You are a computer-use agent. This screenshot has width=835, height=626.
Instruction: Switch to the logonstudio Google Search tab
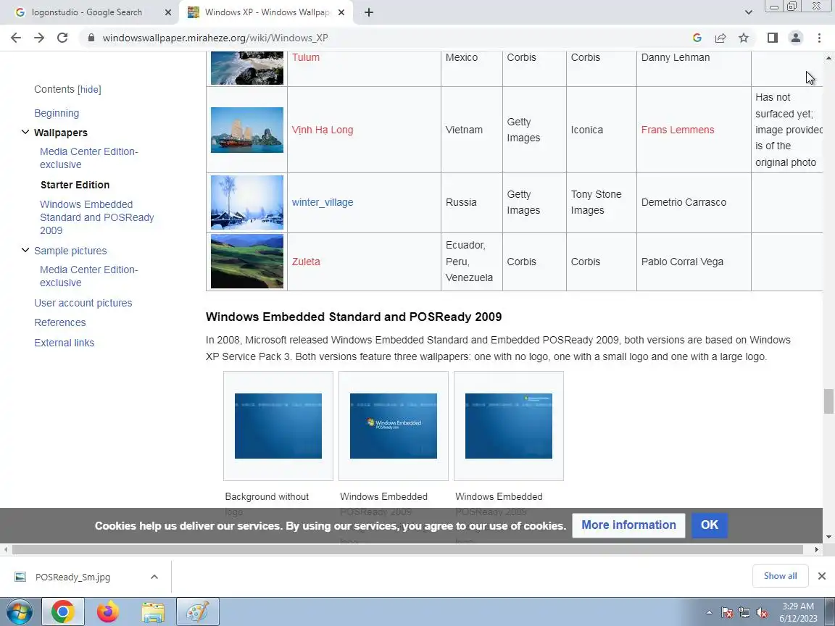88,12
